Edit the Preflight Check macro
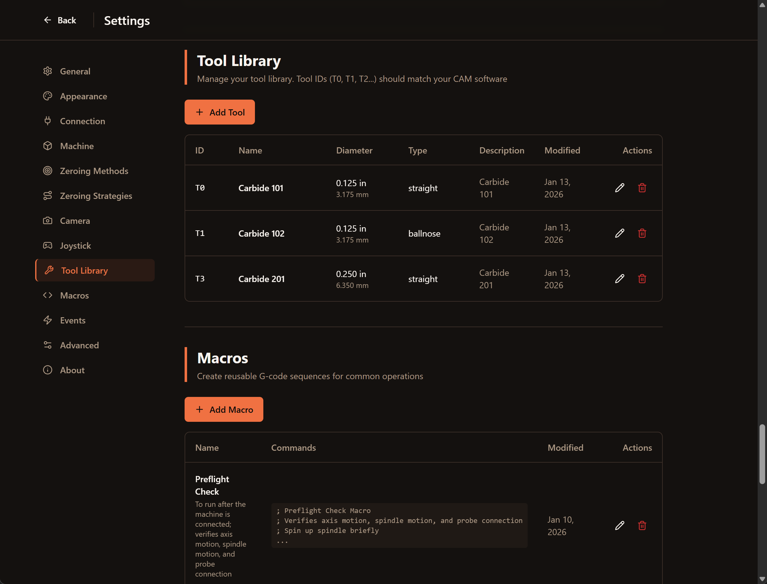Screen dimensions: 767x584 tap(620, 525)
